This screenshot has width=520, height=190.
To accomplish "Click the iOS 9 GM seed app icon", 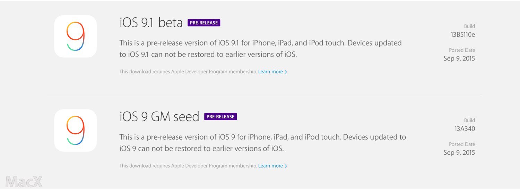I will (75, 130).
